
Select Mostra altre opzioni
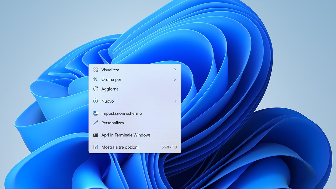click(135, 147)
